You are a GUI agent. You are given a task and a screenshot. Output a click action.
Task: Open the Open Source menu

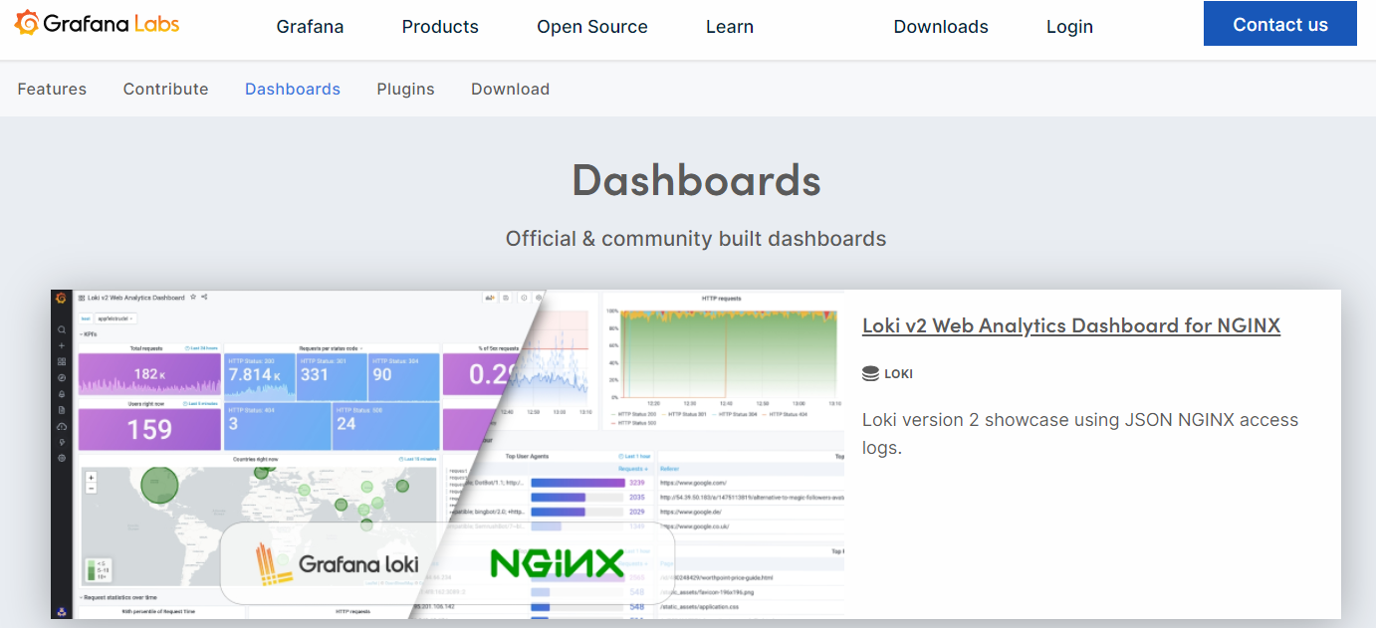coord(592,27)
